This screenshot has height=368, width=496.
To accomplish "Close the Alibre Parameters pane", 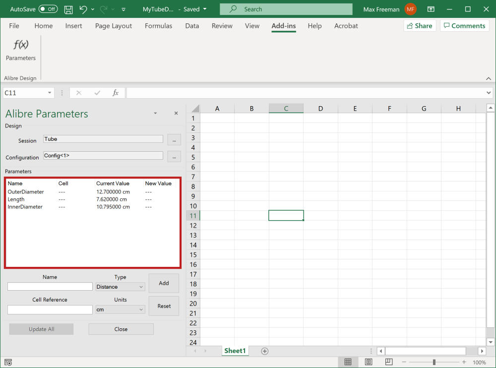I will 176,114.
